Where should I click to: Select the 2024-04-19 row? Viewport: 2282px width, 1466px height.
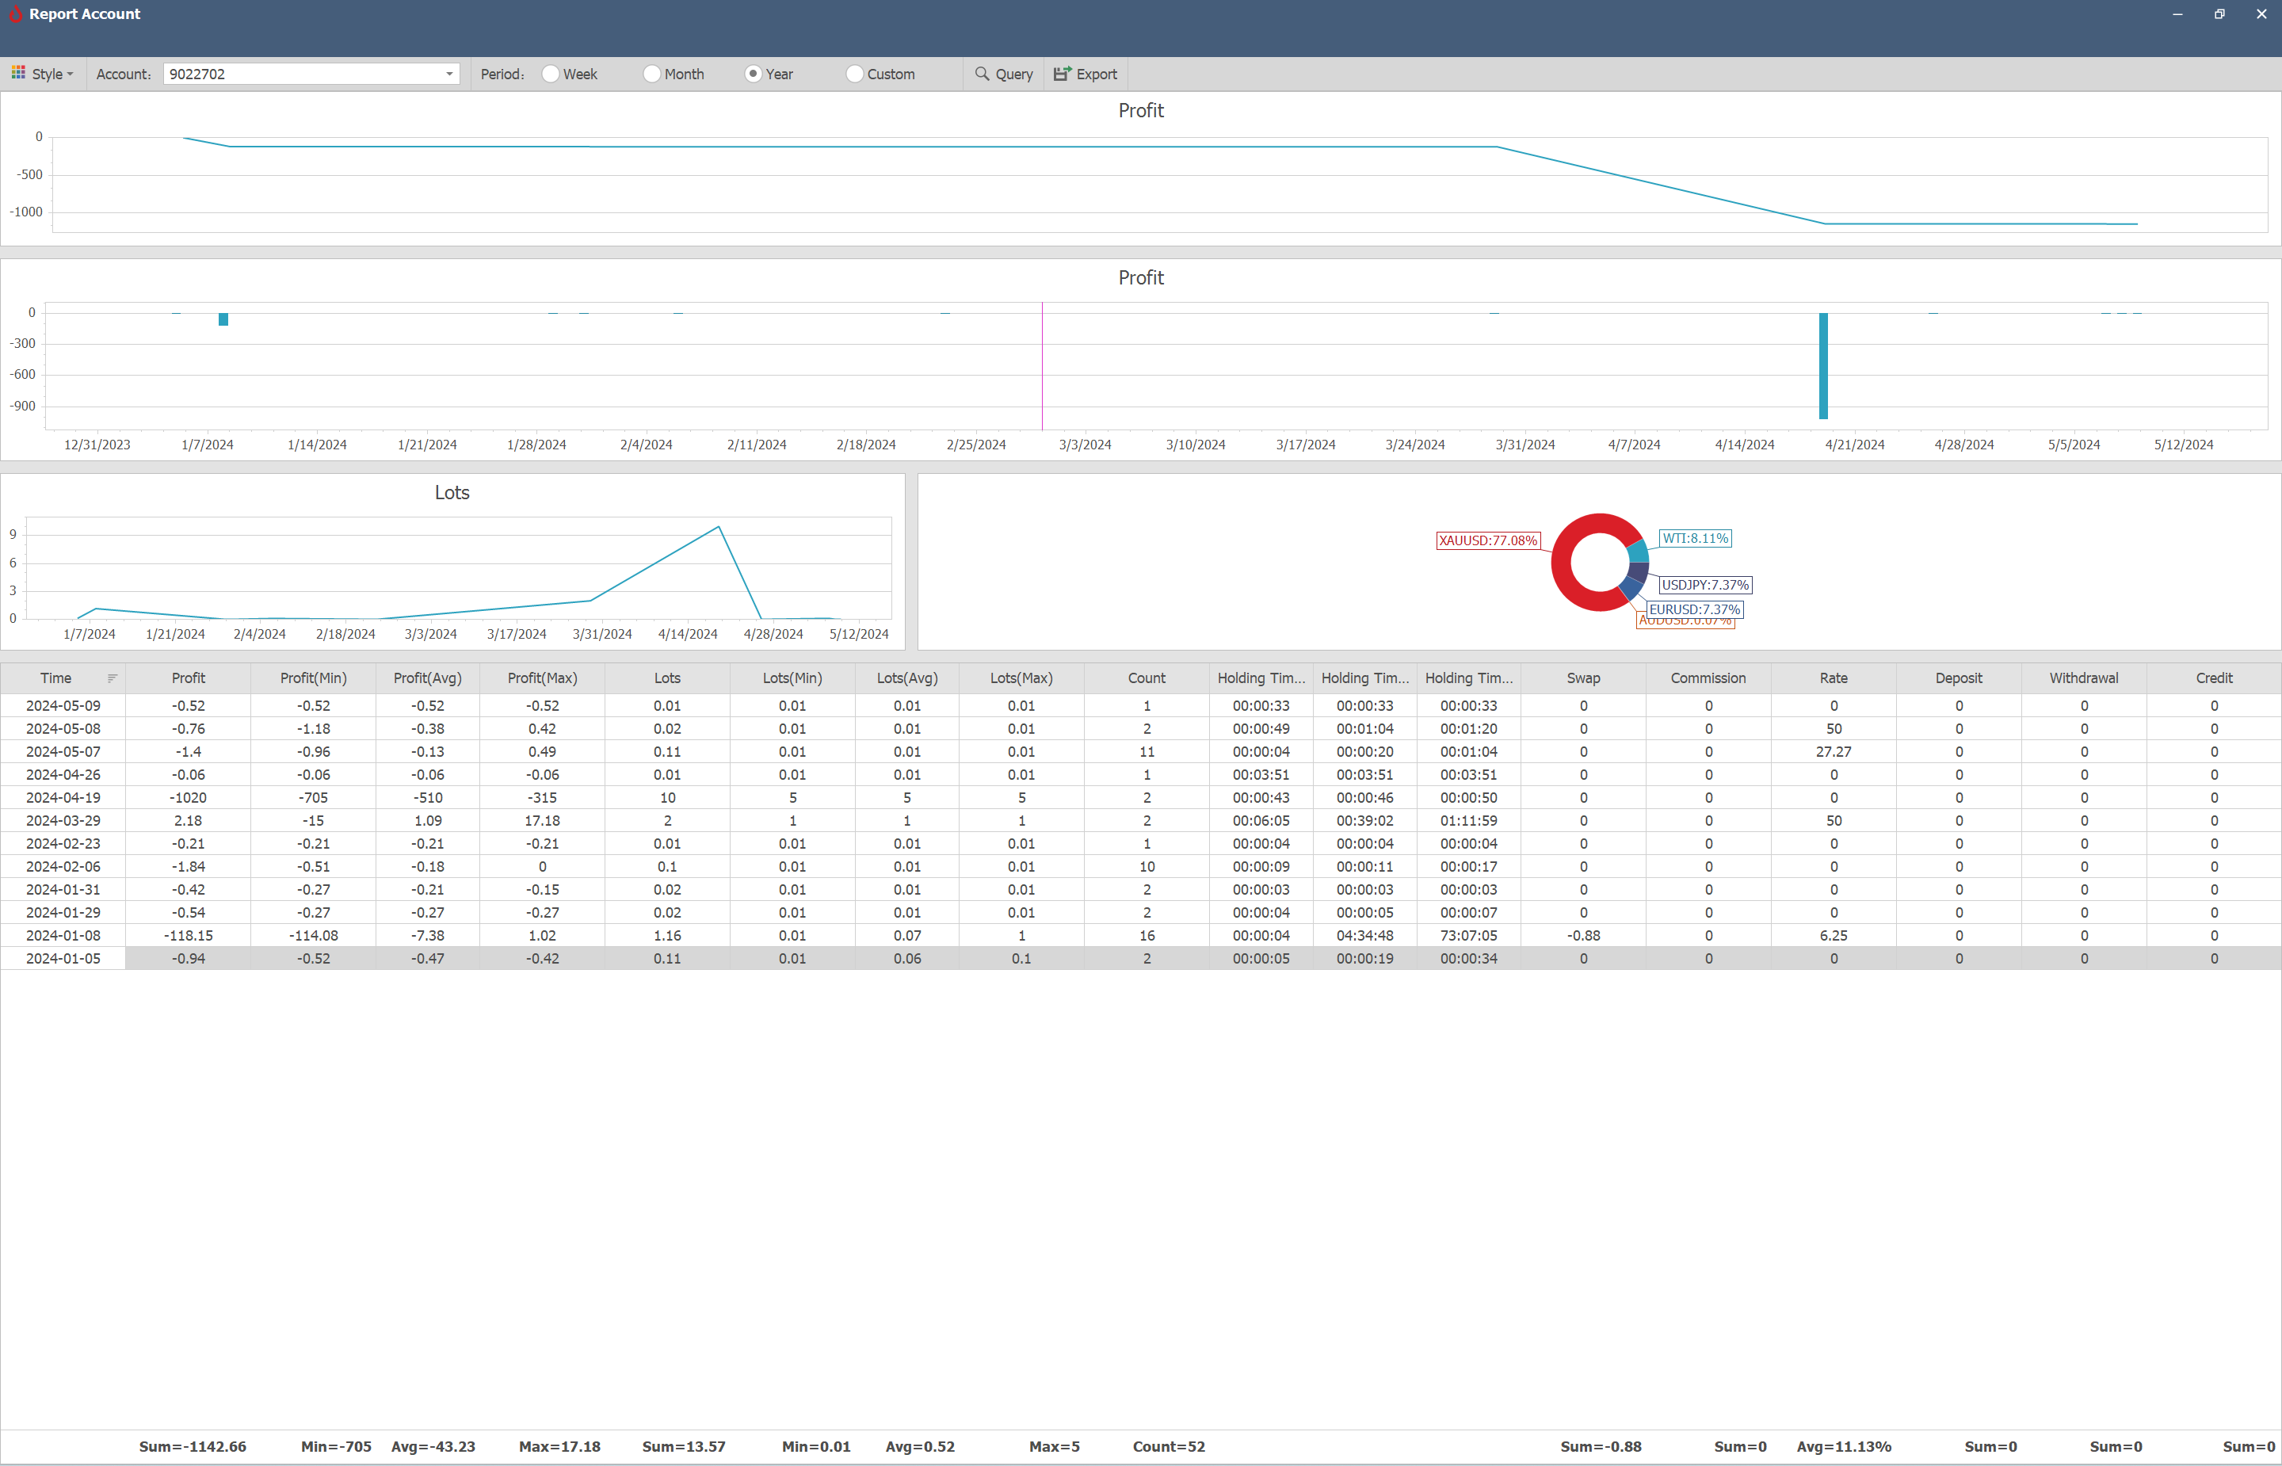(1141, 798)
